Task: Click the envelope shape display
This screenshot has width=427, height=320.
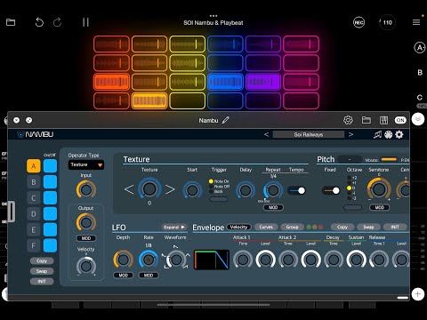Action: pos(212,260)
